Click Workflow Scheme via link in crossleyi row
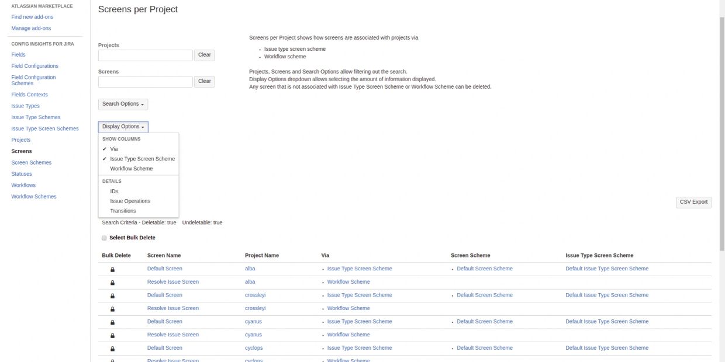 point(348,308)
